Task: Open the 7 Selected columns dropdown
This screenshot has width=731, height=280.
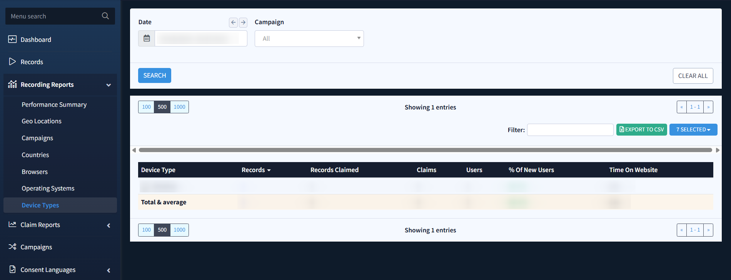Action: [x=693, y=130]
